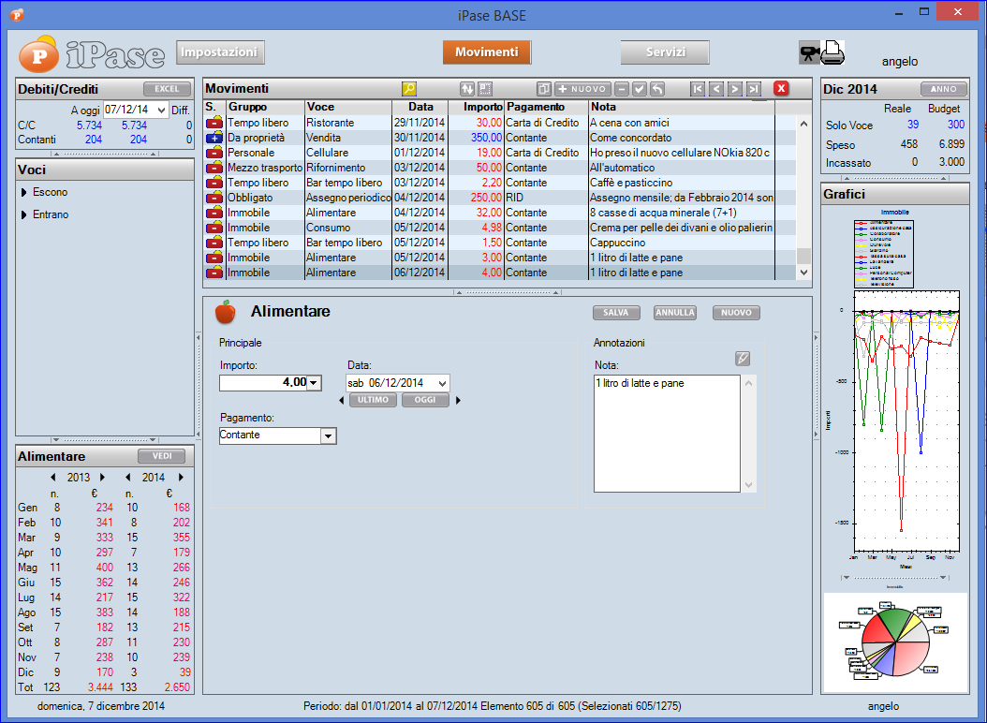Open the Data date picker dropdown
The width and height of the screenshot is (987, 723).
442,383
